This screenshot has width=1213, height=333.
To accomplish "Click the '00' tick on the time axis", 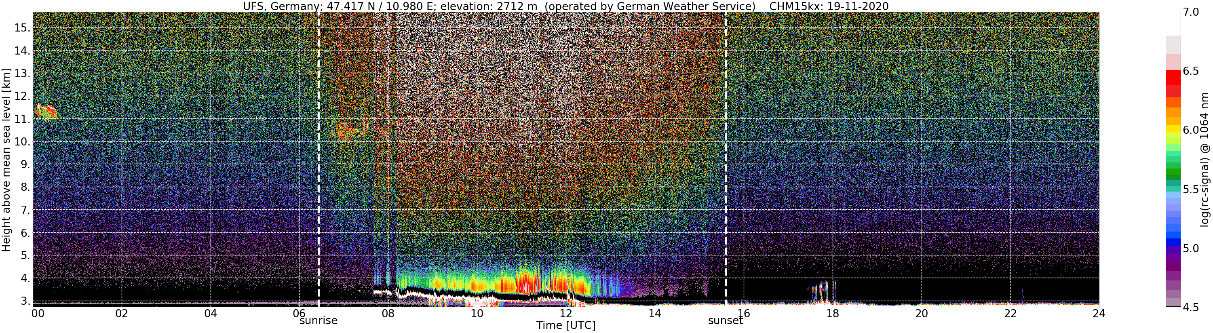I will tap(38, 313).
